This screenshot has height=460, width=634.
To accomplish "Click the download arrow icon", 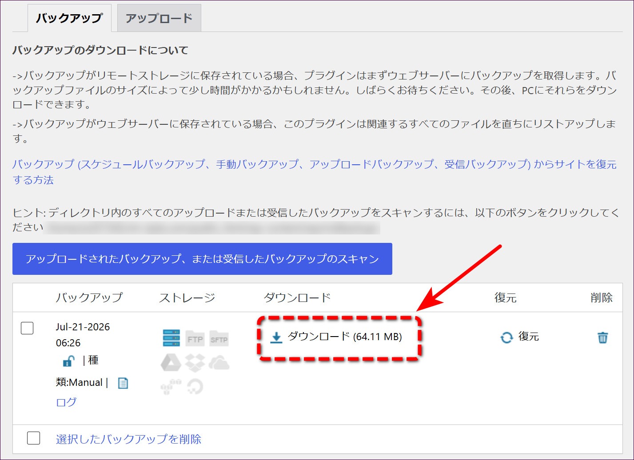I will click(x=276, y=337).
